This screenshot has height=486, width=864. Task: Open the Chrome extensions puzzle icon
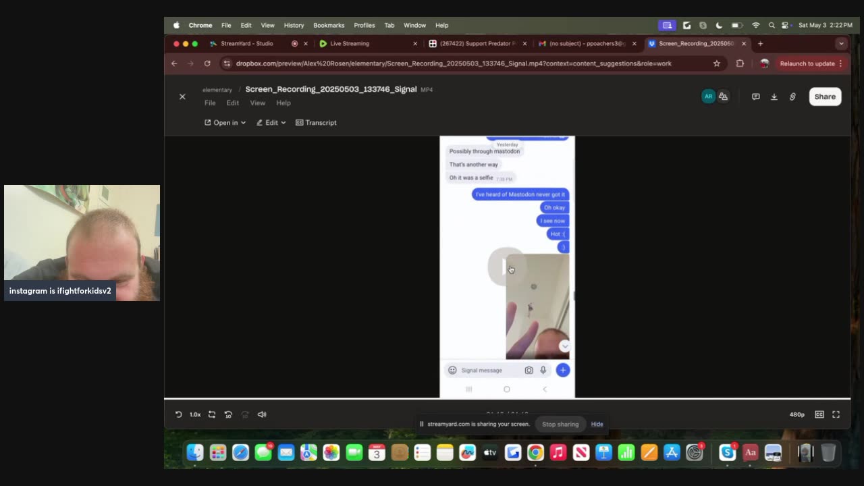pos(740,63)
